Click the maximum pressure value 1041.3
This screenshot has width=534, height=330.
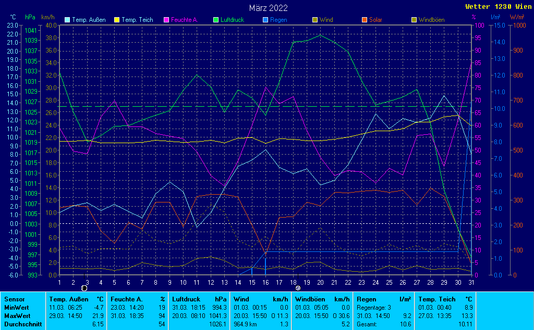tap(218, 316)
